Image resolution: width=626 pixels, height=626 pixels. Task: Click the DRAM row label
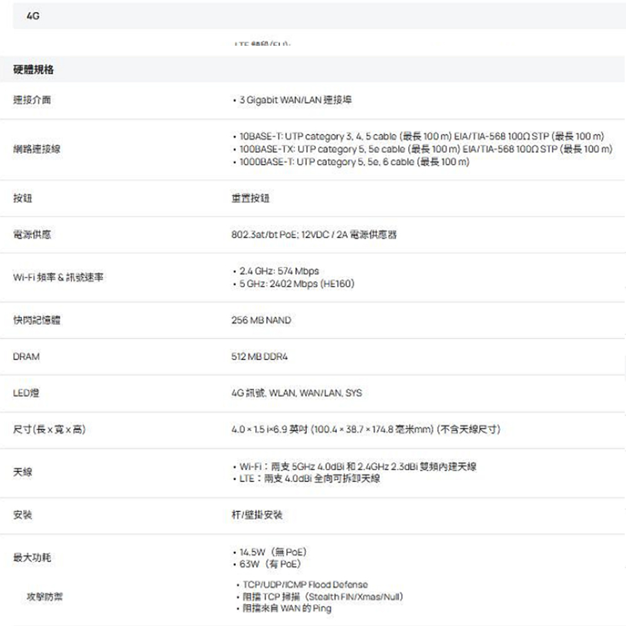click(x=26, y=356)
